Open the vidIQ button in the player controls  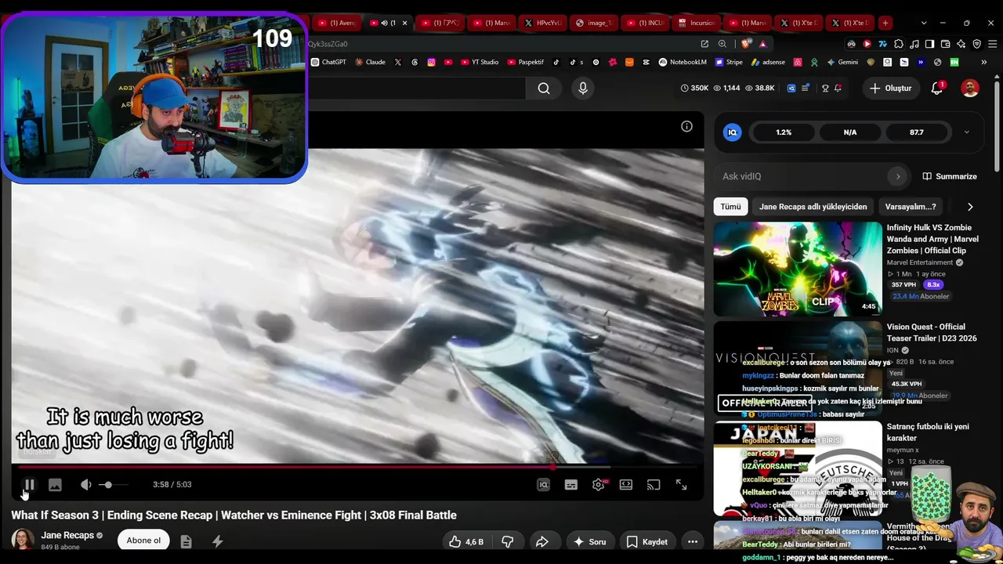pos(543,485)
